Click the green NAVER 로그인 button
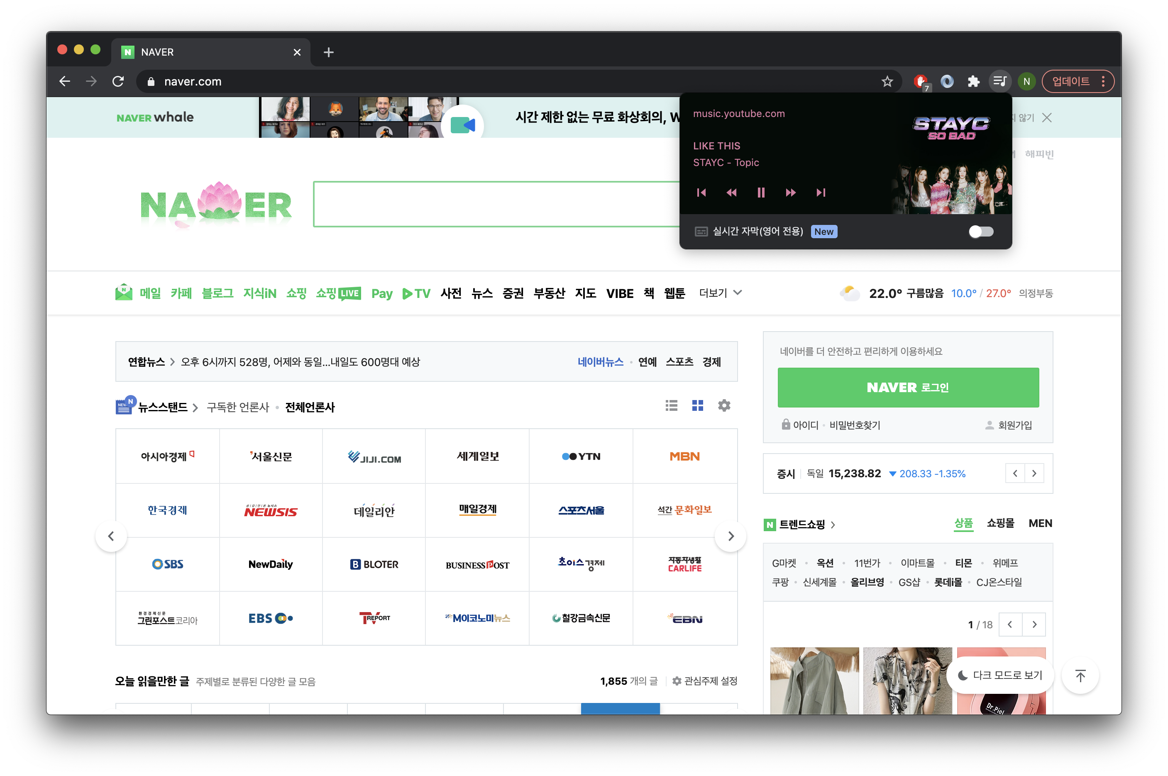 pos(908,388)
